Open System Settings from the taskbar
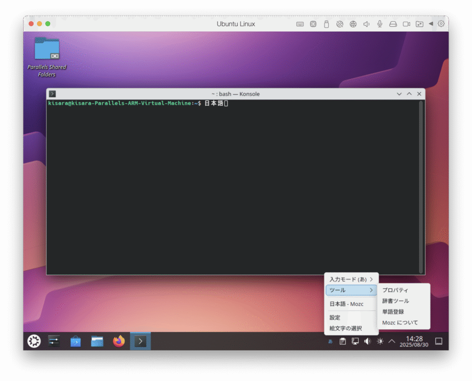 pyautogui.click(x=54, y=341)
